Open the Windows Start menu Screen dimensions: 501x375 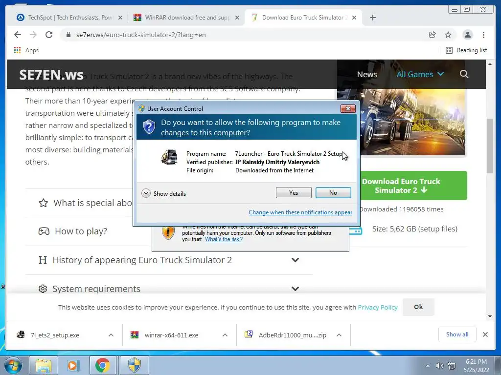tap(13, 365)
